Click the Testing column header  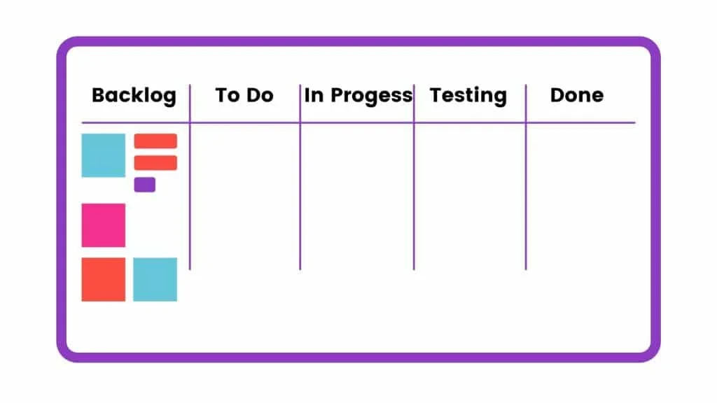pos(468,95)
